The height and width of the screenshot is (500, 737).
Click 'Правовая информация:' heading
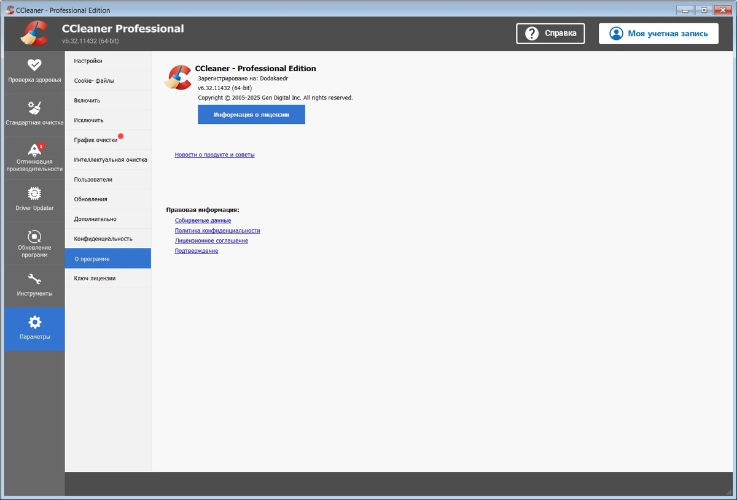[x=203, y=210]
